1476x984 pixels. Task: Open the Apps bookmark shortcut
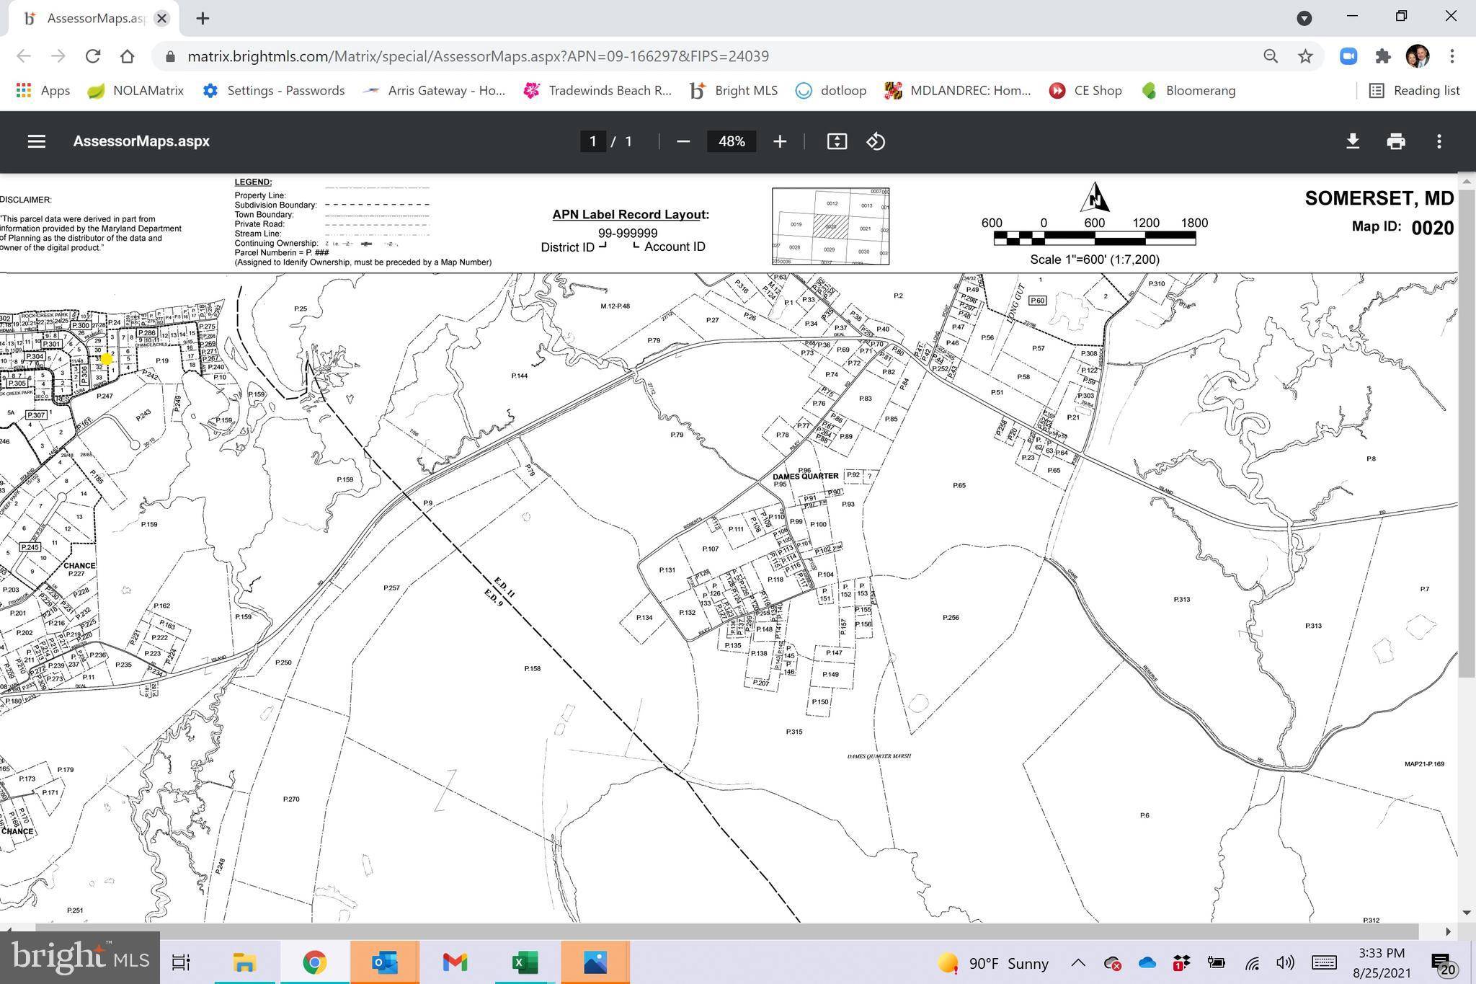pos(43,91)
